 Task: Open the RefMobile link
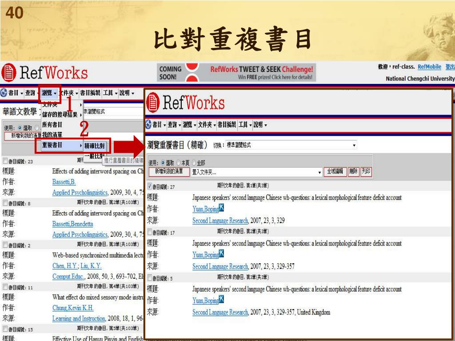430,67
